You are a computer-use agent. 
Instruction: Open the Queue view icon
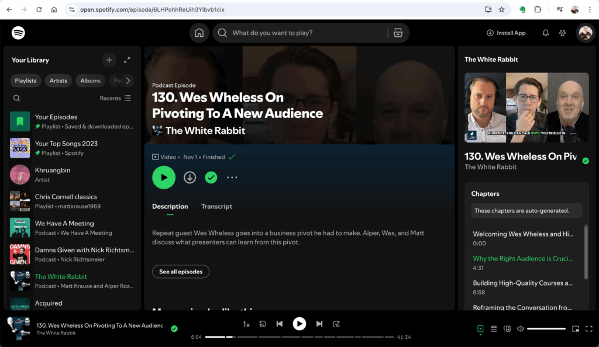point(494,329)
